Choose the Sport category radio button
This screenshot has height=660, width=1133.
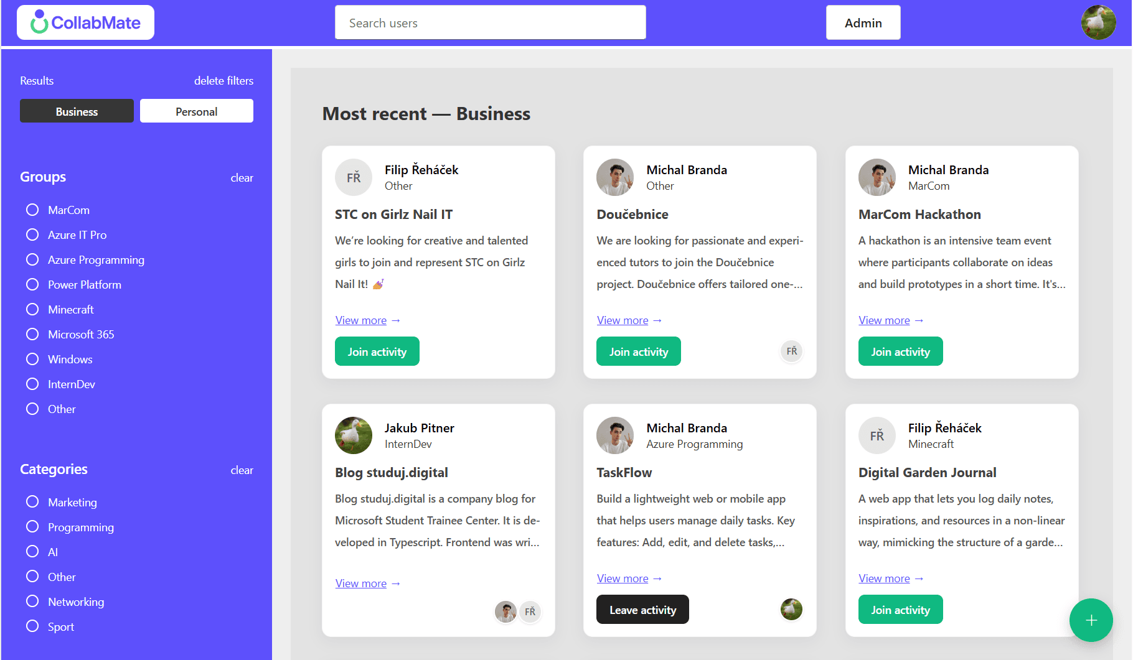[32, 626]
